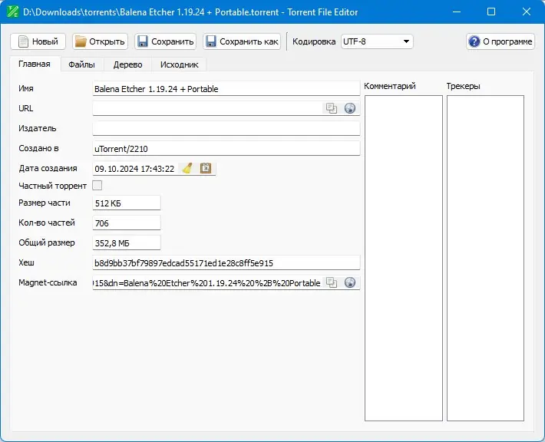Copy the magnet link with the copy icon
This screenshot has width=545, height=442.
[x=332, y=283]
